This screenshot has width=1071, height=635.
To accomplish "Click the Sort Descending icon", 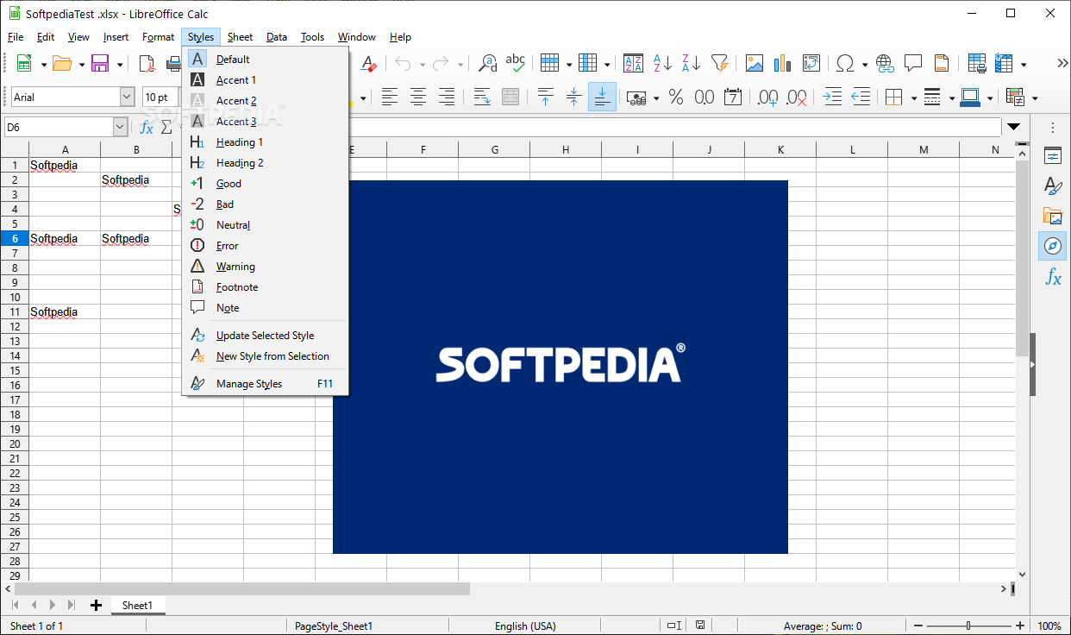I will [691, 63].
